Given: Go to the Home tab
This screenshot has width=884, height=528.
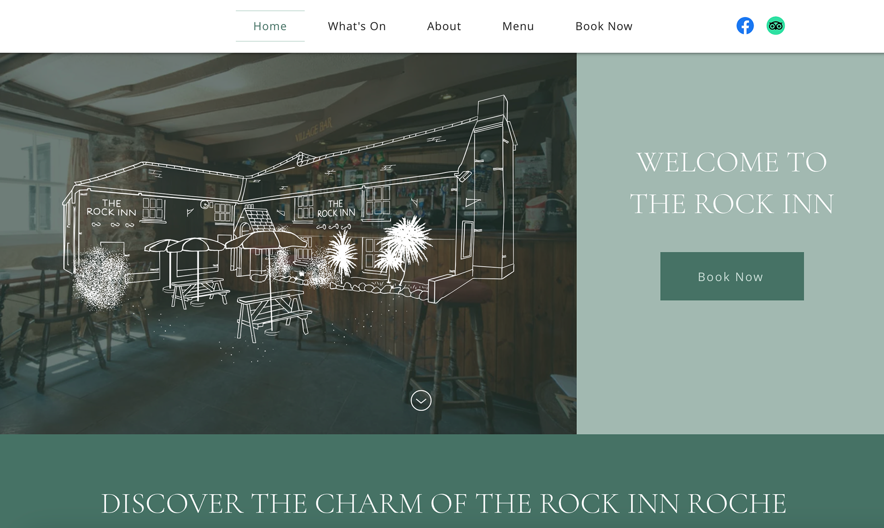Looking at the screenshot, I should [270, 26].
